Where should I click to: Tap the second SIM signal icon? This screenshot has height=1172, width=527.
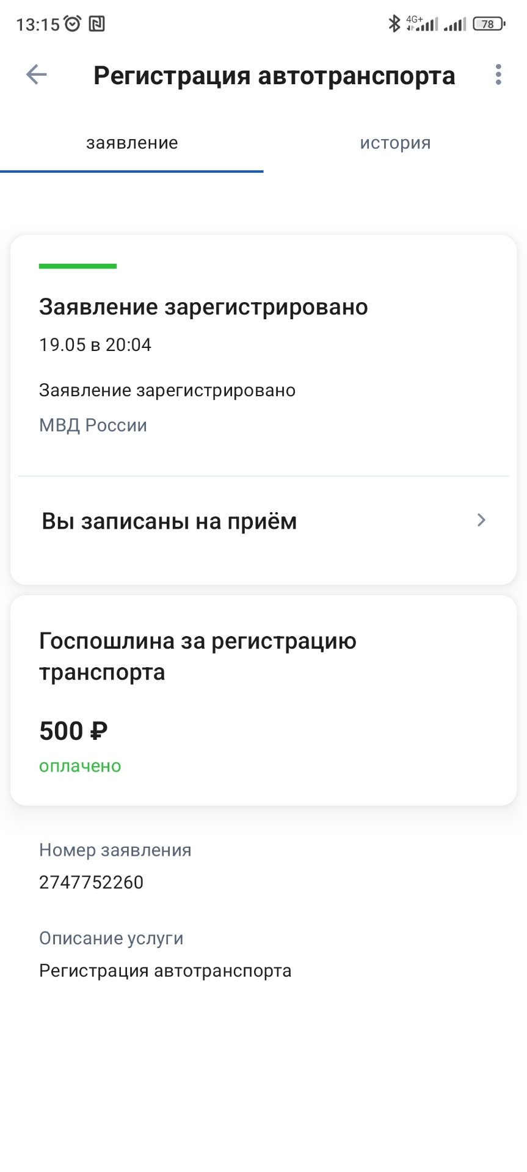tap(455, 24)
